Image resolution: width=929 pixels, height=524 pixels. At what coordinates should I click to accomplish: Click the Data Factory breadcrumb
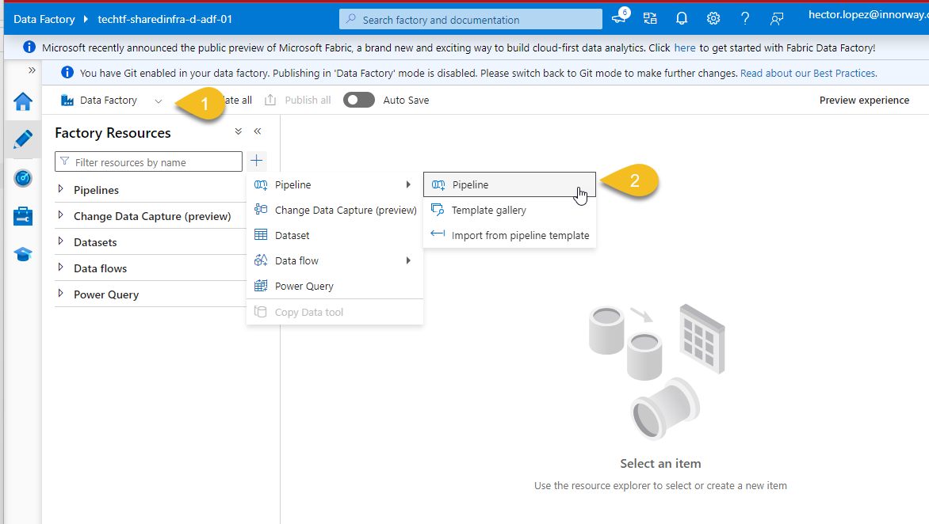tap(44, 20)
